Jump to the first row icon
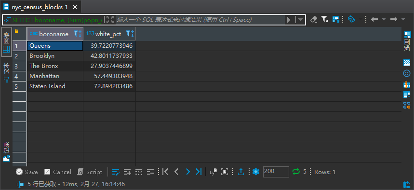Image resolution: width=414 pixels, height=190 pixels. click(x=165, y=172)
